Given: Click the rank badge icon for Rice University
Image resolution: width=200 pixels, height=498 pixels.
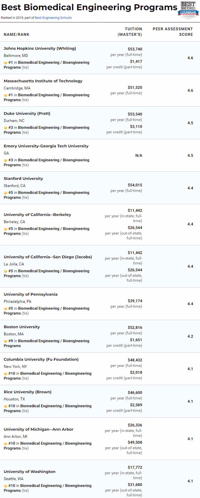Looking at the screenshot, I should (5, 406).
